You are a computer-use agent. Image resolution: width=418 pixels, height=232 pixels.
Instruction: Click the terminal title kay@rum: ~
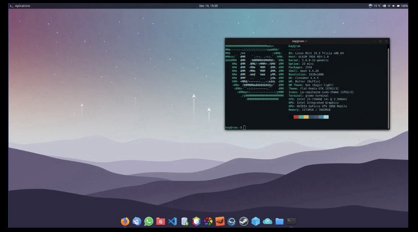pos(300,41)
